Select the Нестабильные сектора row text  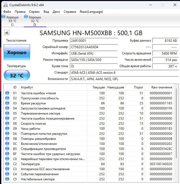[x=38, y=179]
